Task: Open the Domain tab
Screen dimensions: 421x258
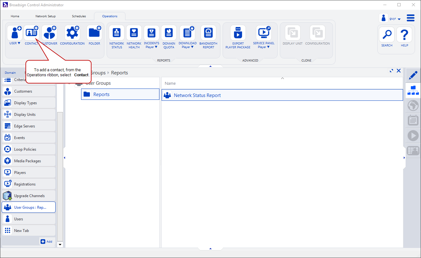Action: point(10,73)
